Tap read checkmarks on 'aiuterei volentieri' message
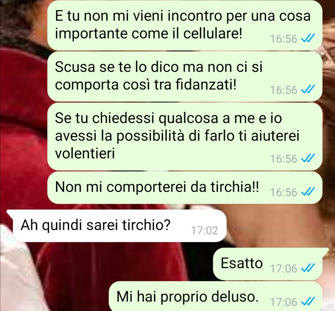The width and height of the screenshot is (335, 311). (308, 158)
